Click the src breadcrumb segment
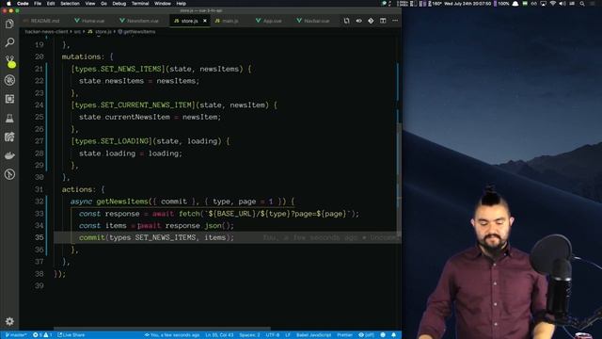Screen dimensions: 602x339 tap(77, 32)
